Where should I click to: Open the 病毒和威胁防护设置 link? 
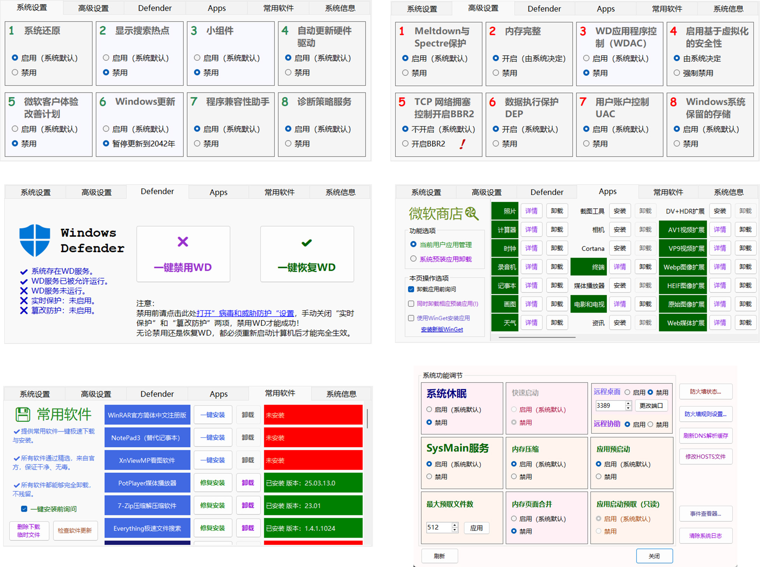click(x=245, y=313)
